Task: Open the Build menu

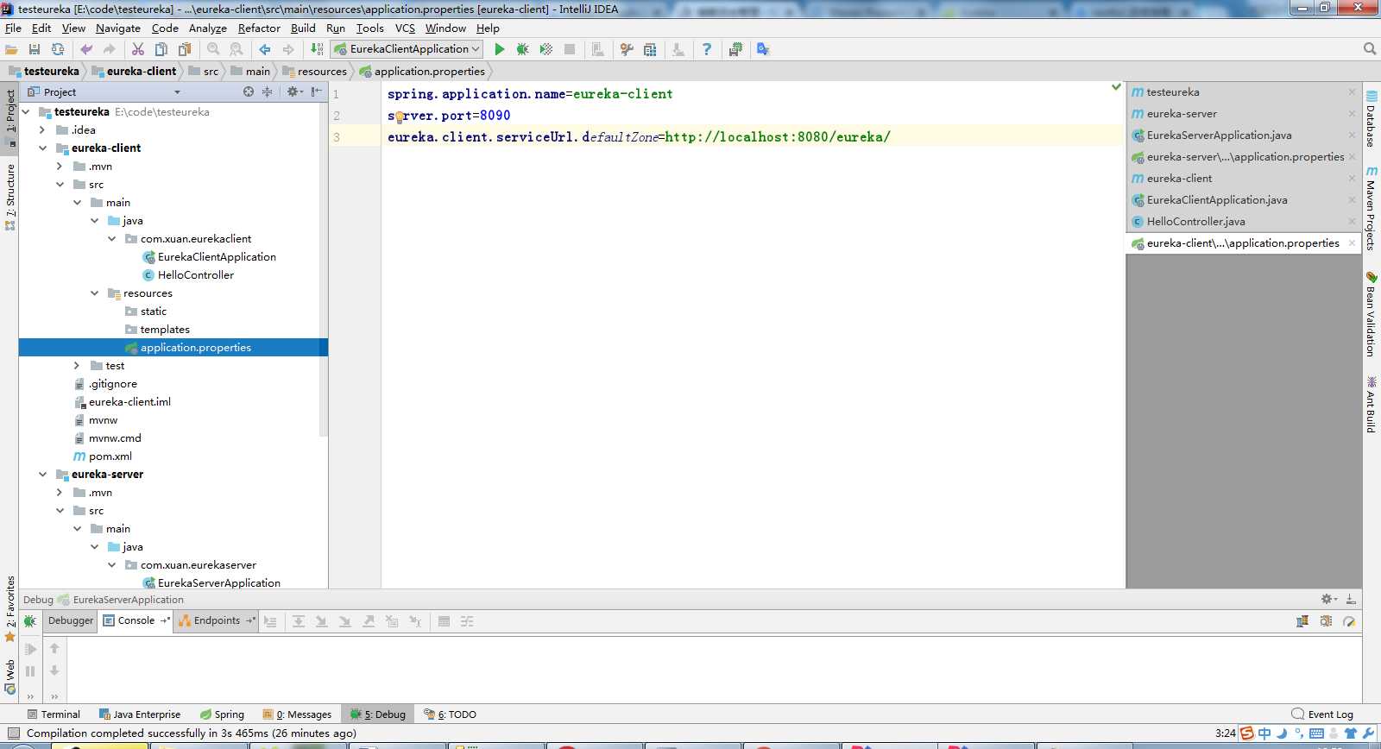Action: coord(303,28)
